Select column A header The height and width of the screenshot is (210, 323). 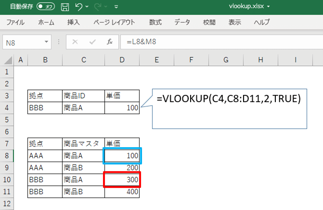[x=21, y=60]
